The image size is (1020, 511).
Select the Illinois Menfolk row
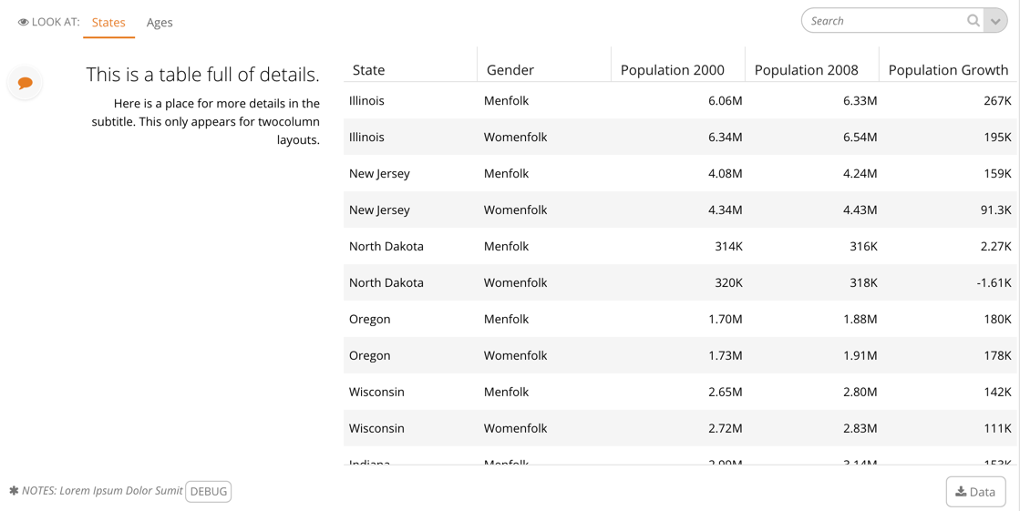click(x=680, y=100)
